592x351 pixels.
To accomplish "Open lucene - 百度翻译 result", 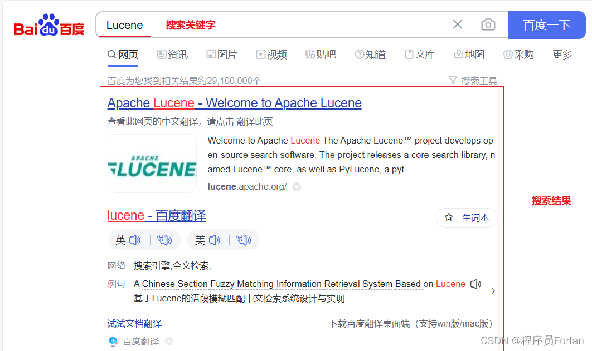I will (157, 215).
